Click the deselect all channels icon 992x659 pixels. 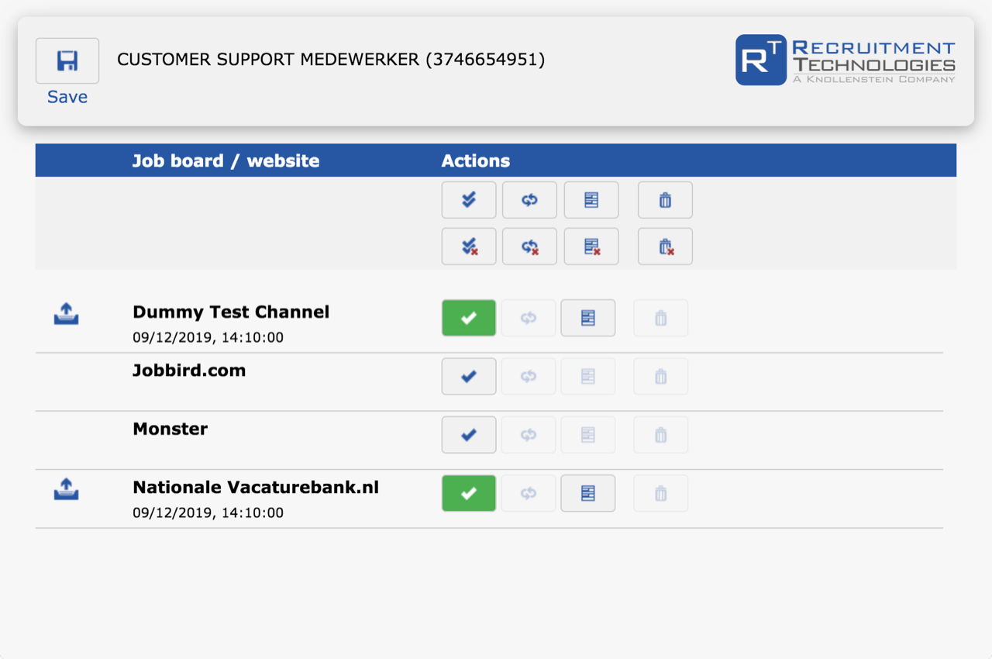(468, 247)
